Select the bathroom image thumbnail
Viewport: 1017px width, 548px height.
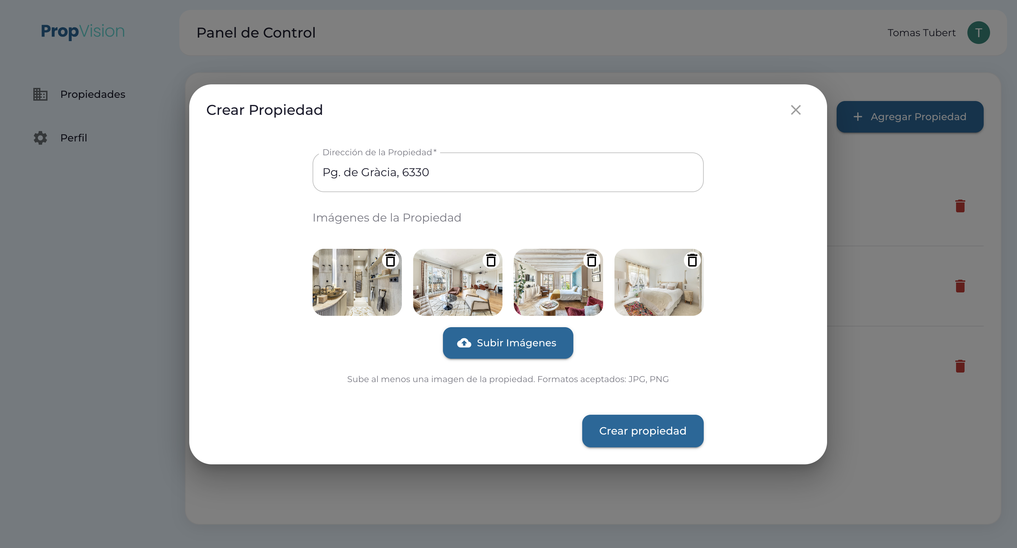pyautogui.click(x=357, y=282)
